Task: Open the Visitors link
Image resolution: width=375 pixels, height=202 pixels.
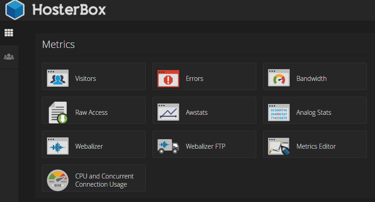Action: tap(85, 79)
